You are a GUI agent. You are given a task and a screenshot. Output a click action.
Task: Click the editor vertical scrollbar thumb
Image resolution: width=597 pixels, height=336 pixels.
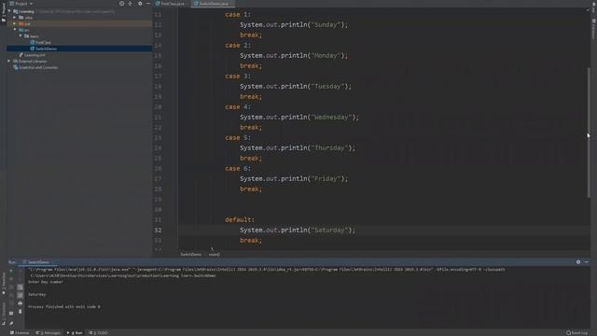(x=589, y=133)
